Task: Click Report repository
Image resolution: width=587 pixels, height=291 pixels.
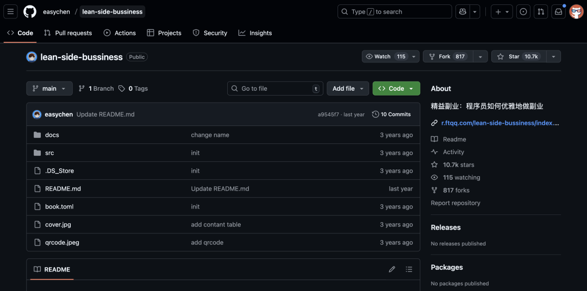Action: [455, 203]
